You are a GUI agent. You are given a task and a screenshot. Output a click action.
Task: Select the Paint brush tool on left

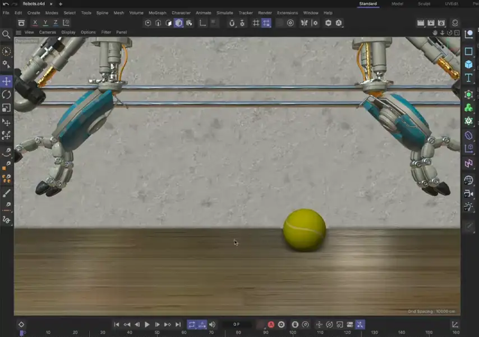(6, 193)
